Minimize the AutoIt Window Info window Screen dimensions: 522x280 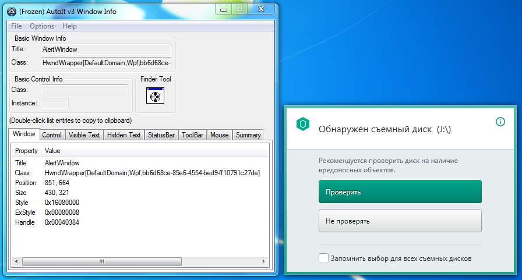(224, 9)
